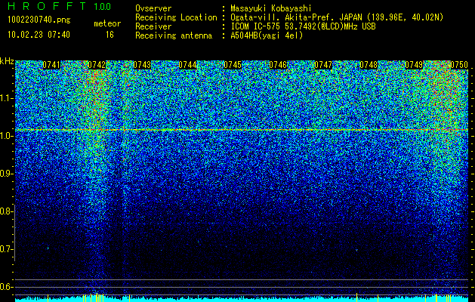
Task: Click the 0750 time marker
Action: pyautogui.click(x=459, y=65)
